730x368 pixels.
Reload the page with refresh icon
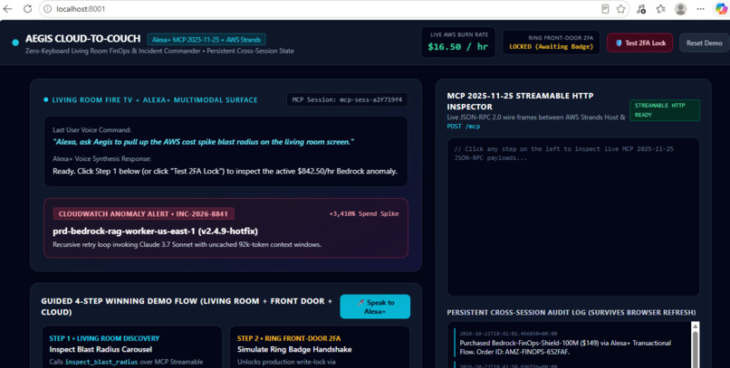27,9
